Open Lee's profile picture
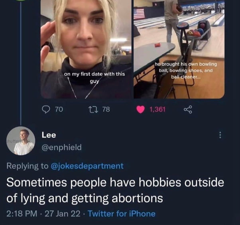This screenshot has height=225, width=240. [x=21, y=141]
